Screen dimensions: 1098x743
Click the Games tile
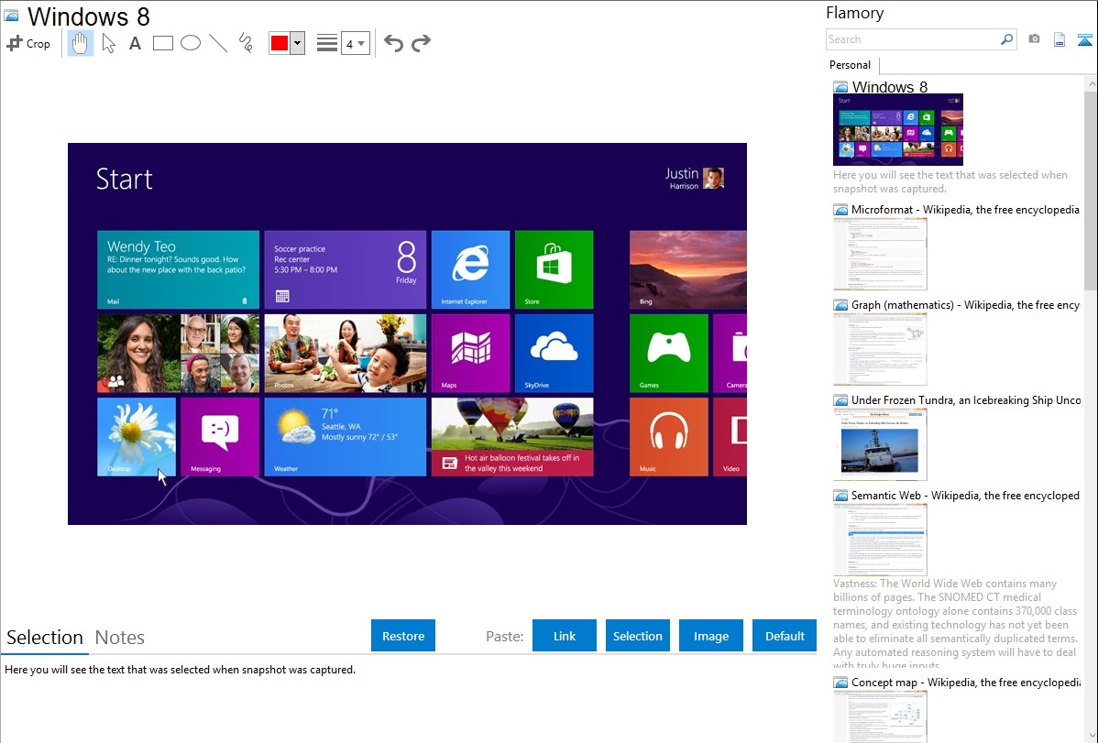click(669, 353)
